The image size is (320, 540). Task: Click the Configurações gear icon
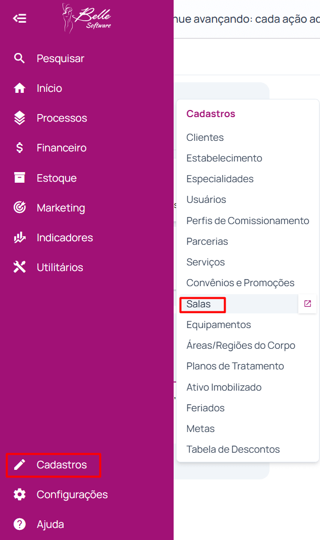(x=20, y=495)
